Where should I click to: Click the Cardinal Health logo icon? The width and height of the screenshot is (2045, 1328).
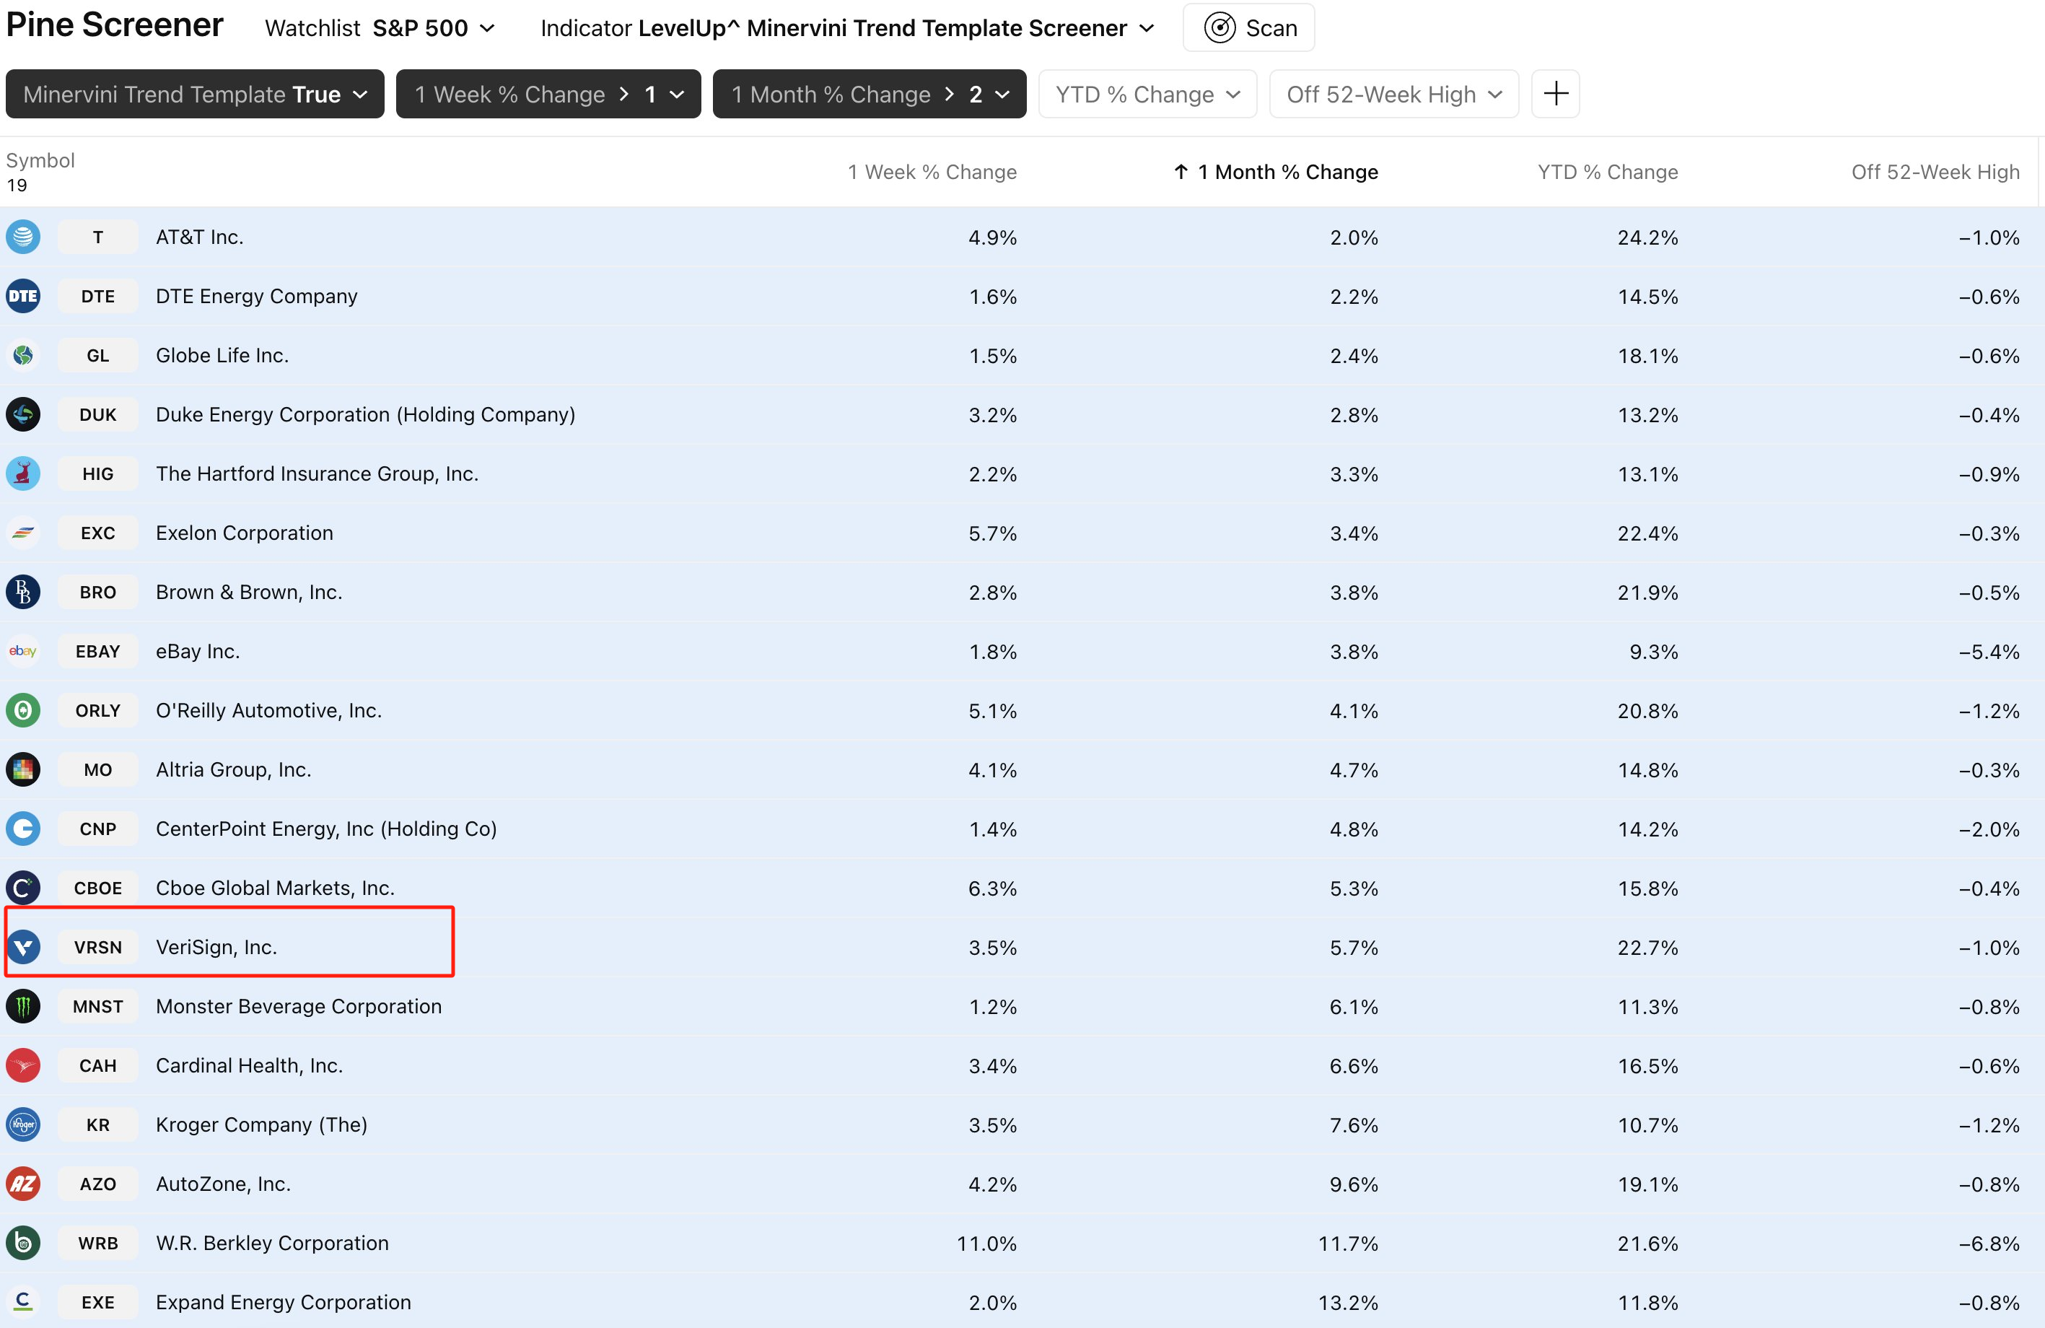tap(23, 1065)
